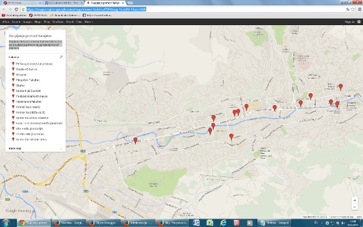This screenshot has width=363, height=227.
Task: Click the address bar URL field
Action: pos(185,10)
